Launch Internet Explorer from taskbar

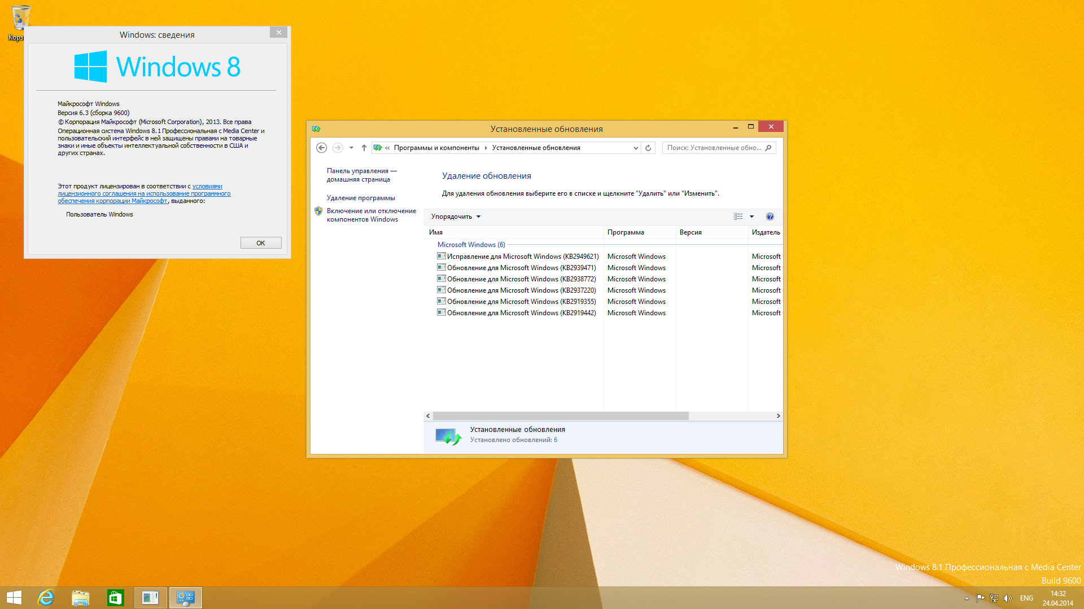(x=46, y=598)
